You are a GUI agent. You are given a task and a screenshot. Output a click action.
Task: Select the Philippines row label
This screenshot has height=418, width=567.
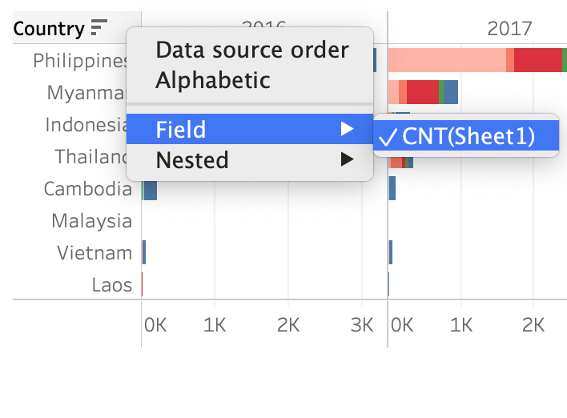[80, 61]
